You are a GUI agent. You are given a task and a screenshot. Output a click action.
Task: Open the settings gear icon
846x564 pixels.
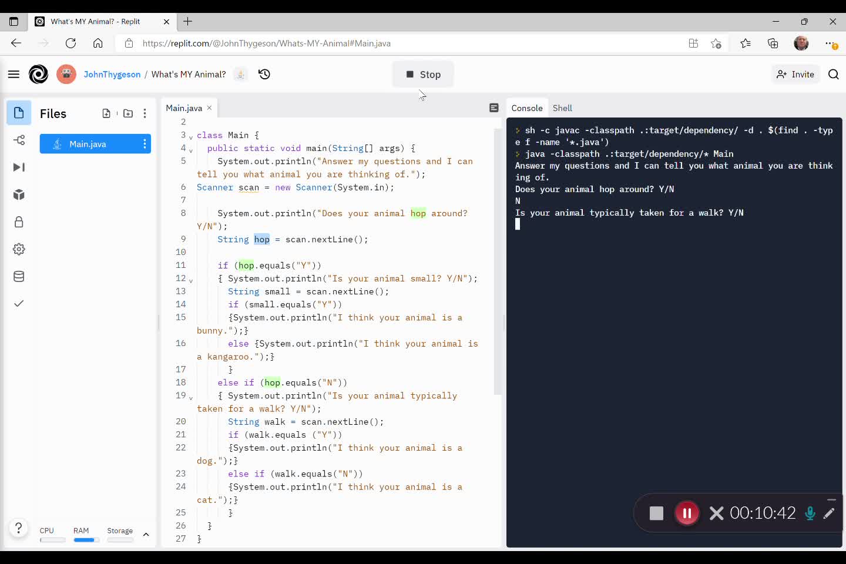19,249
